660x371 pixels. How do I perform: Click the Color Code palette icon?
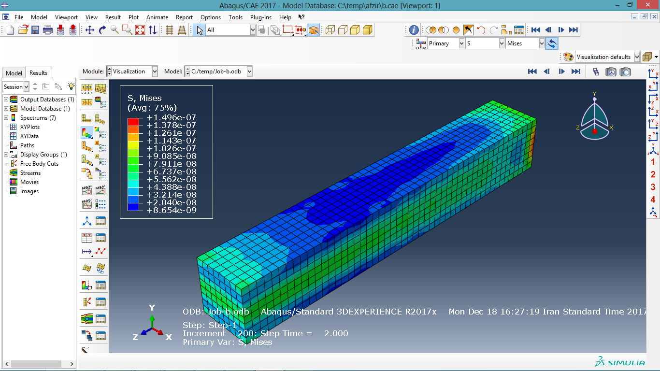click(x=568, y=57)
